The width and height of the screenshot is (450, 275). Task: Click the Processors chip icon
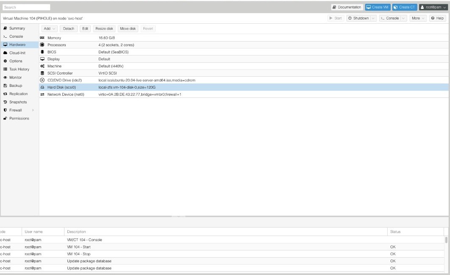(x=42, y=45)
